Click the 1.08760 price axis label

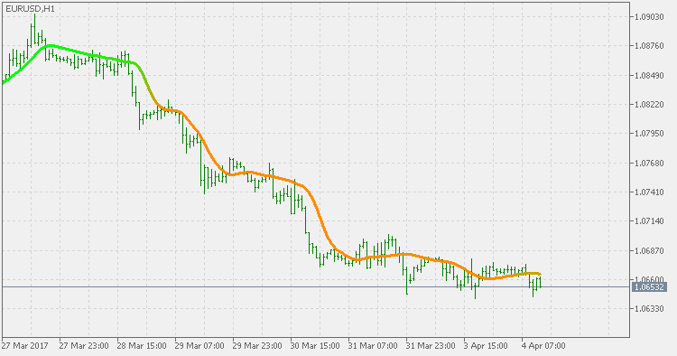649,46
